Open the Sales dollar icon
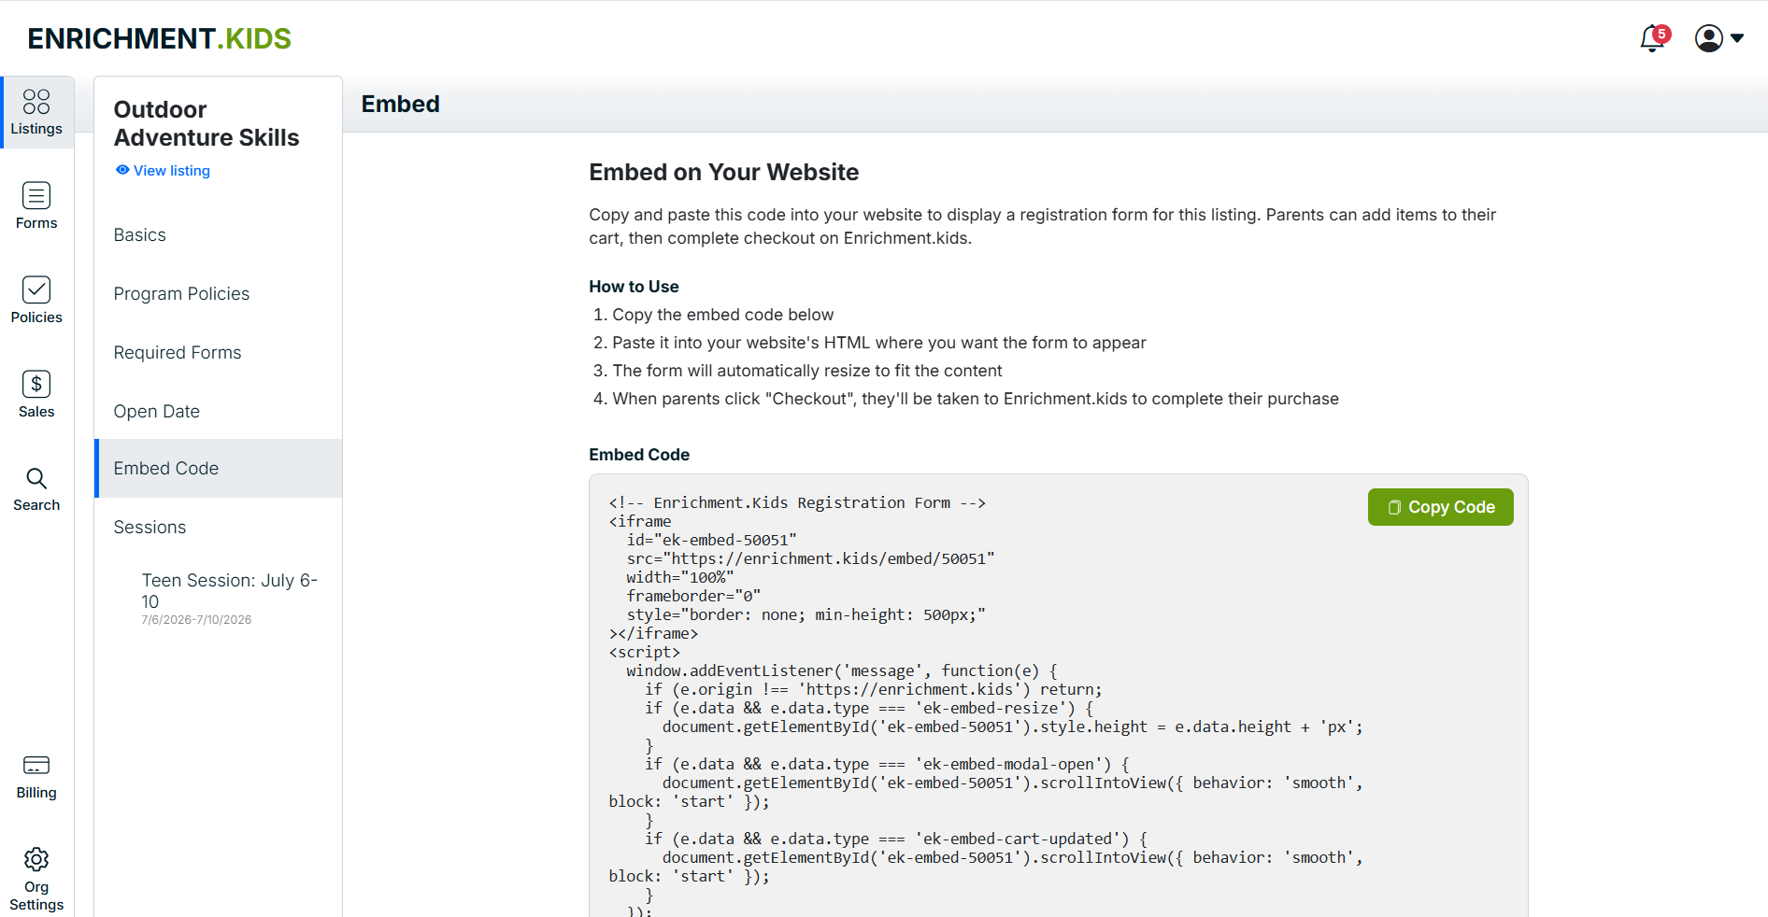 pos(36,384)
